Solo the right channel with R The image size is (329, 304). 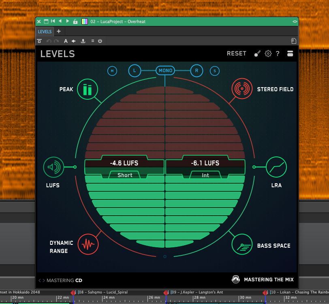pos(197,71)
